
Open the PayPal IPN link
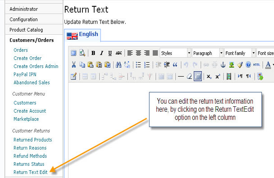point(25,74)
